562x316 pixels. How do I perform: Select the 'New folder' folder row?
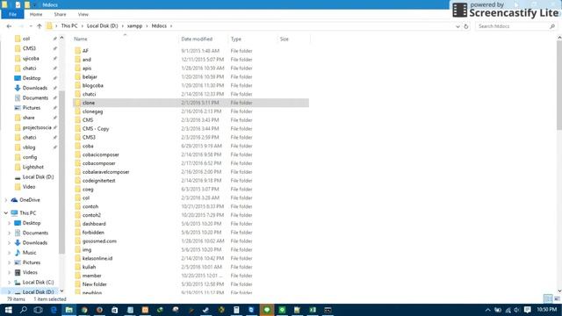(191, 284)
